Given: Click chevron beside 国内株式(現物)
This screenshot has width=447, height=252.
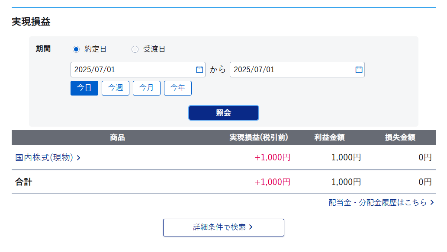Looking at the screenshot, I should [x=79, y=158].
